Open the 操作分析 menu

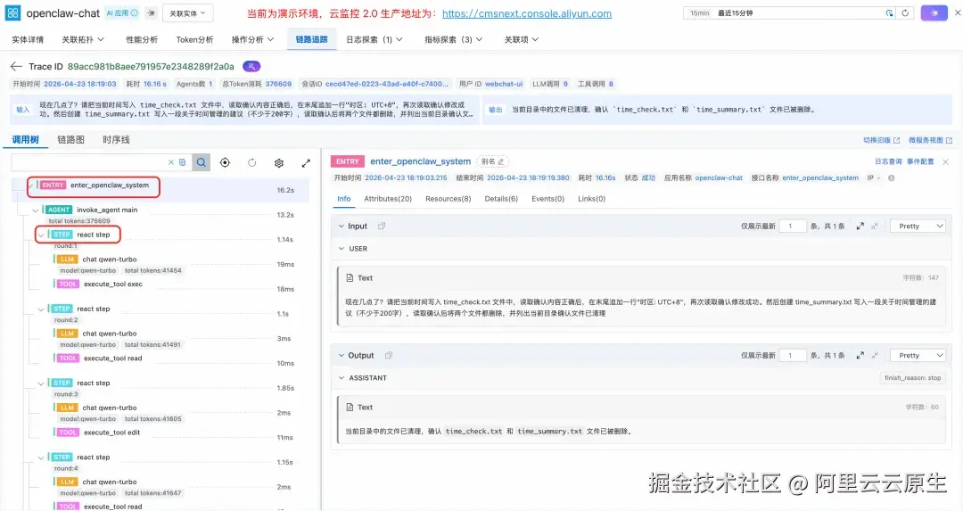(x=252, y=39)
